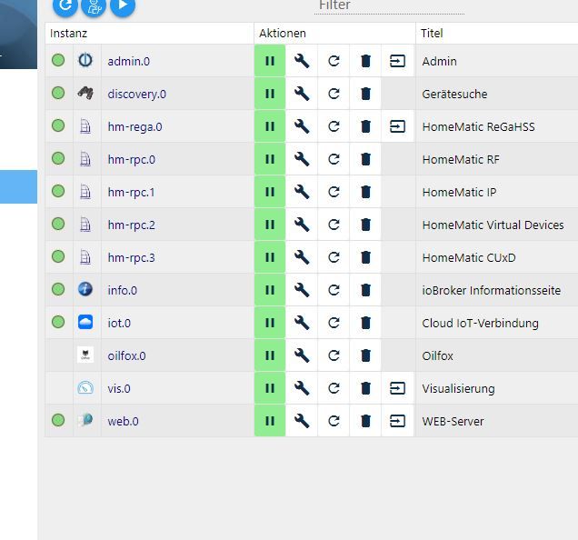Viewport: 578px width, 540px height.
Task: Click the oilfox.0 adapter icon
Action: click(x=85, y=355)
